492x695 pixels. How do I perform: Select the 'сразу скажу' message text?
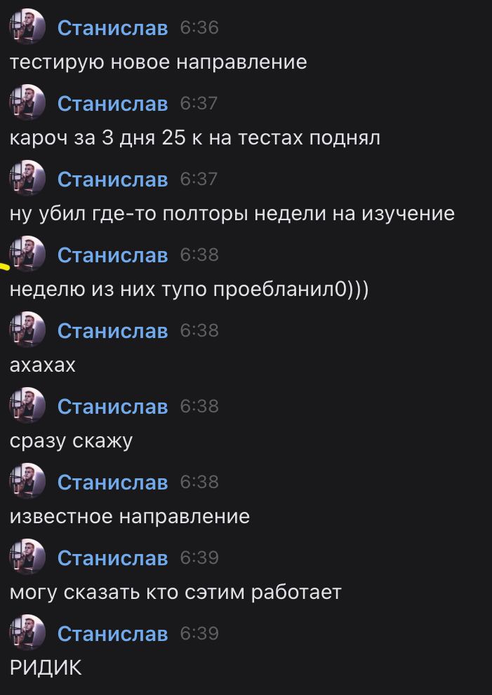tap(71, 441)
